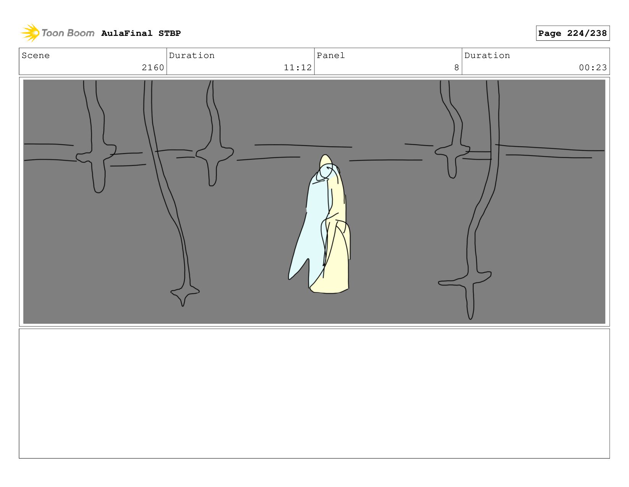629x487 pixels.
Task: Click the Scene header label
Action: pyautogui.click(x=35, y=55)
